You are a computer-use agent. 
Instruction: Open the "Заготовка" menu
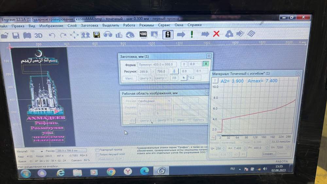pos(89,25)
